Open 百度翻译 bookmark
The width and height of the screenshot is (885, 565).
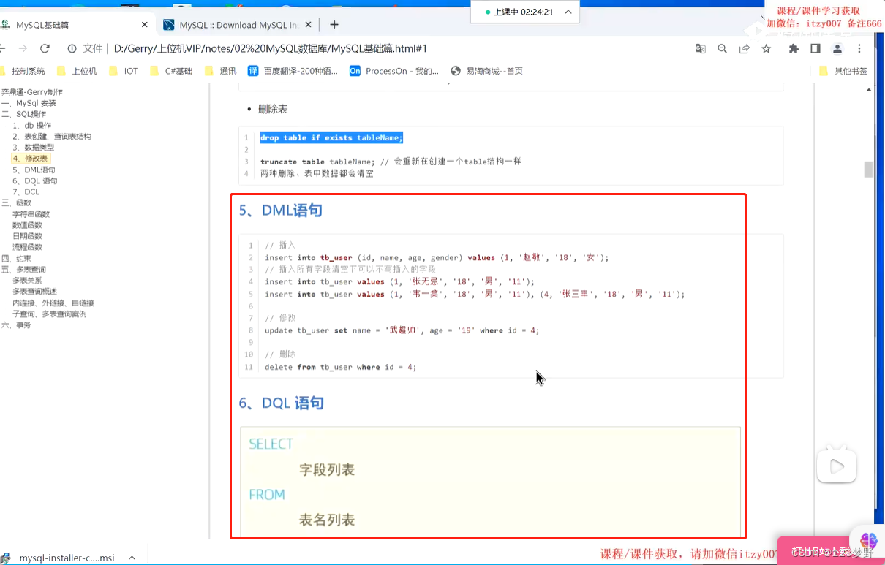click(293, 71)
